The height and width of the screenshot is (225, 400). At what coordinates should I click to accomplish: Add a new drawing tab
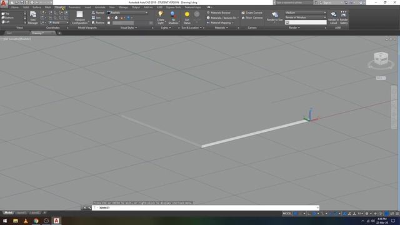pyautogui.click(x=59, y=33)
